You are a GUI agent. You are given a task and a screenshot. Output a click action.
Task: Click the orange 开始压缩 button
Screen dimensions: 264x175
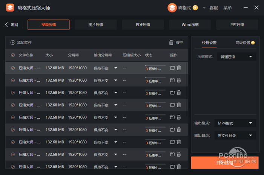(225, 163)
